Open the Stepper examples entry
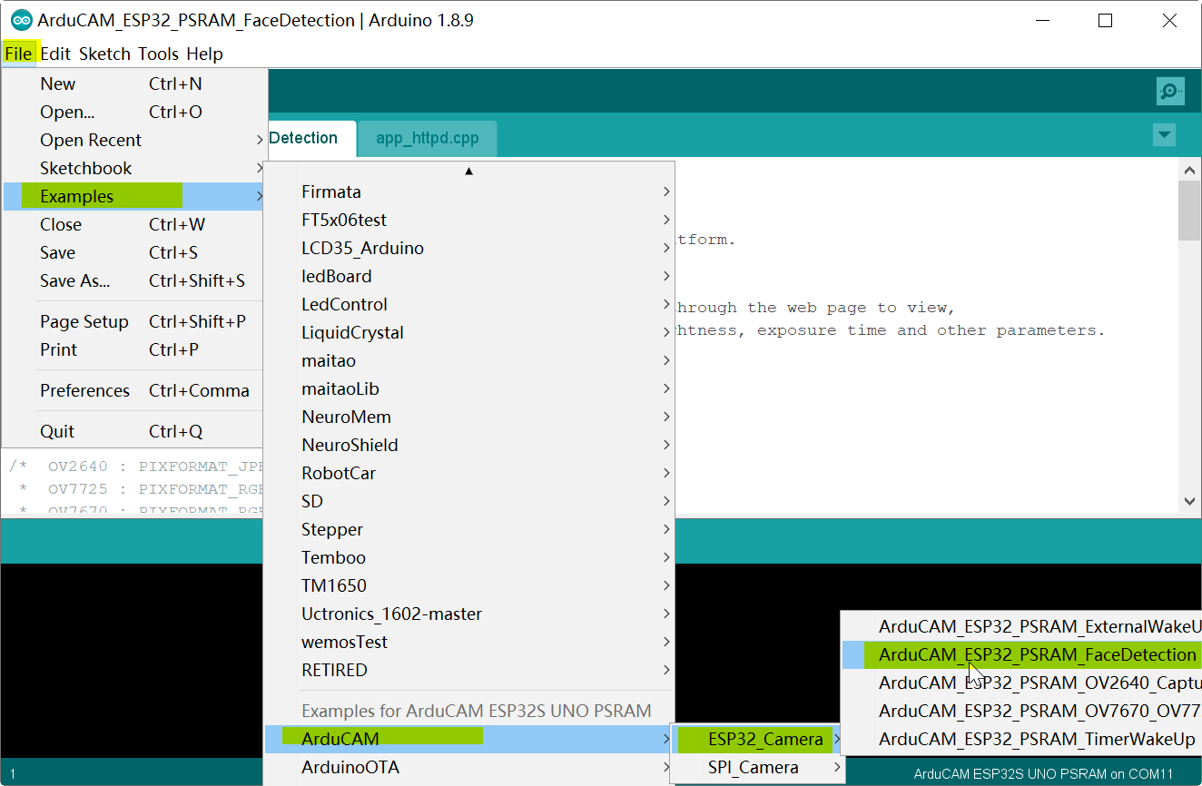Viewport: 1202px width, 786px height. tap(469, 529)
